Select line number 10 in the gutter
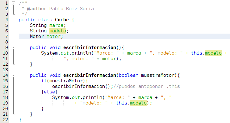The image size is (230, 123). tap(6, 53)
